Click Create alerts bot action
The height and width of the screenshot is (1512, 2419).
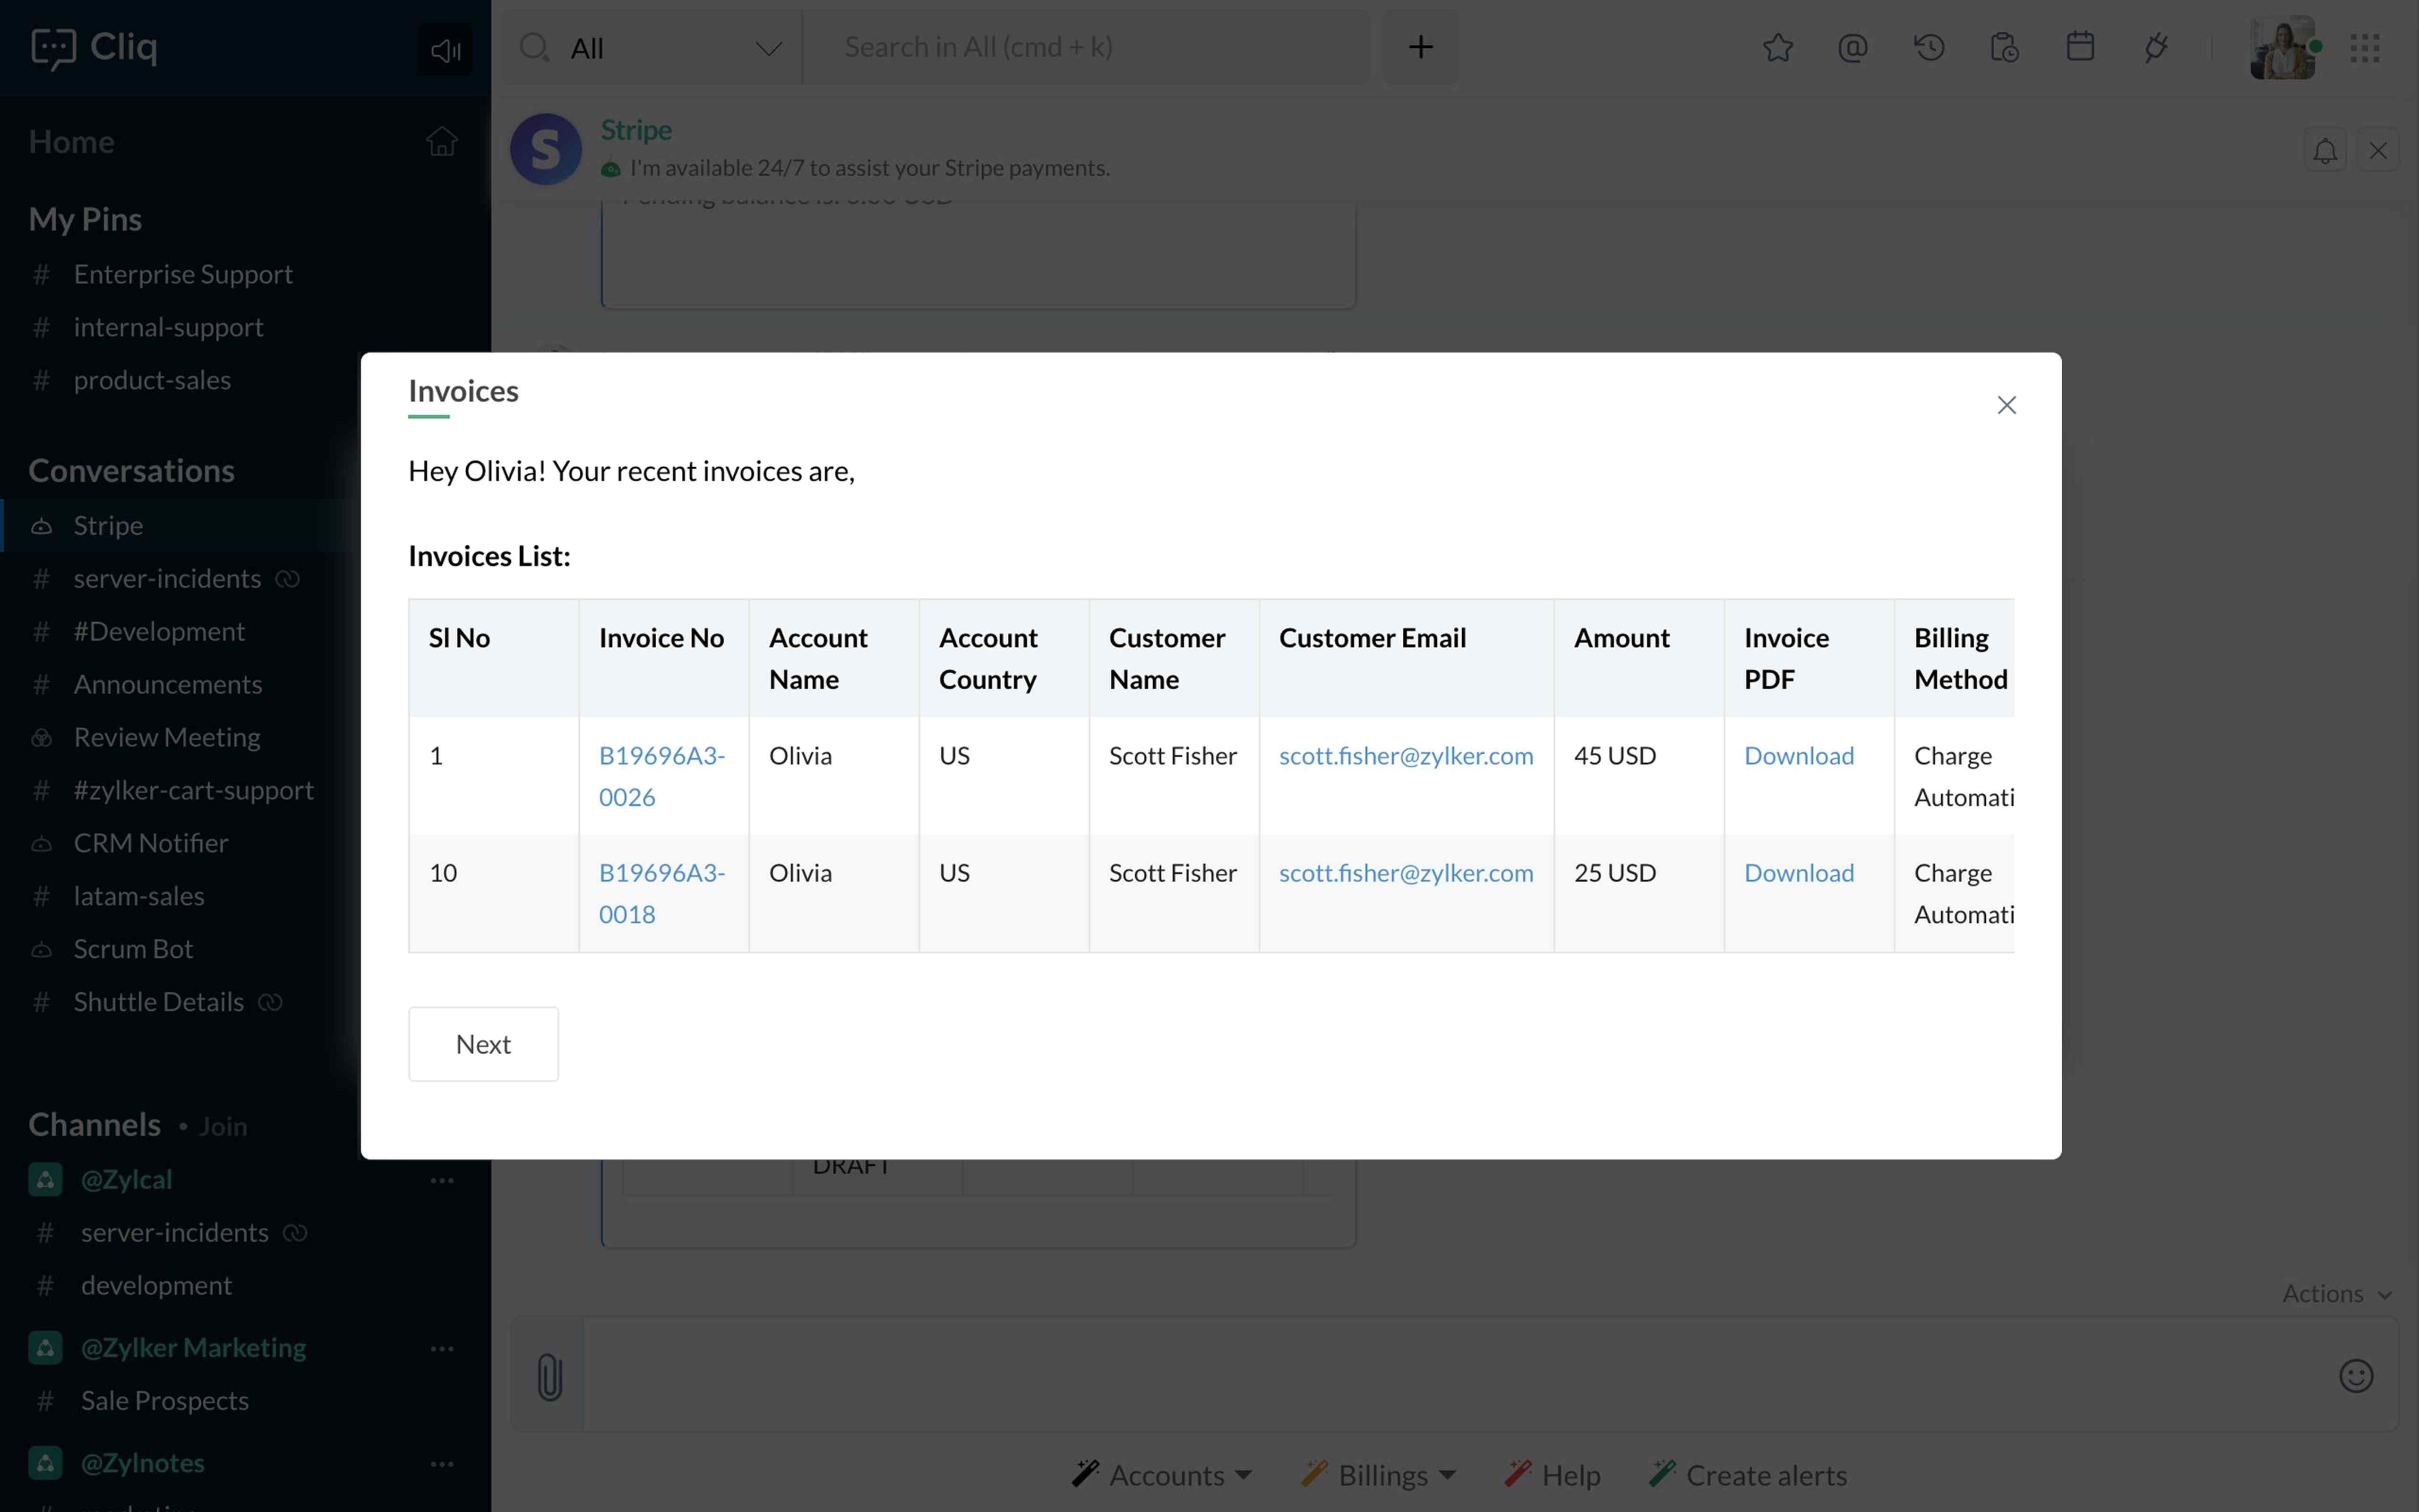[x=1748, y=1475]
